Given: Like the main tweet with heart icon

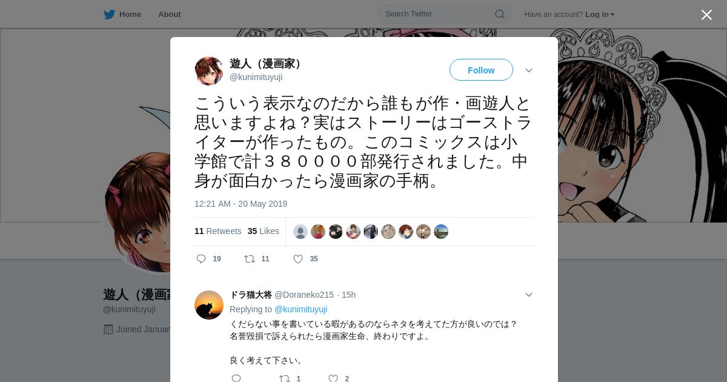Looking at the screenshot, I should click(298, 259).
